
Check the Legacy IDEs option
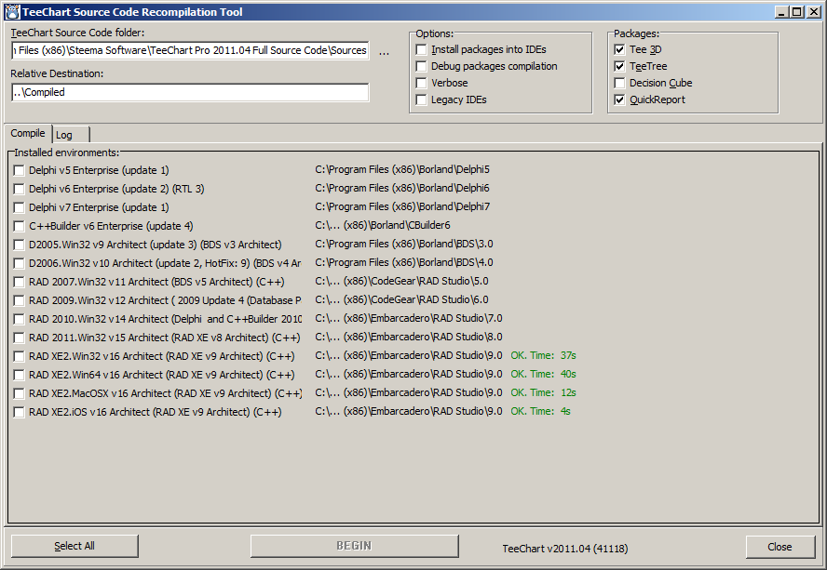[x=421, y=100]
